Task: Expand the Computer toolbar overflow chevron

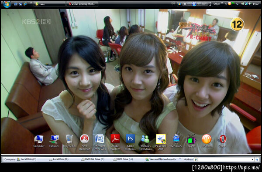Action: pos(180,159)
